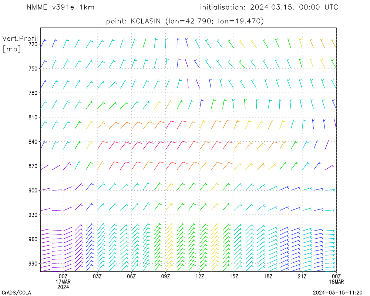370x296 pixels.
Task: Select the 990 pressure level label
Action: click(x=33, y=264)
